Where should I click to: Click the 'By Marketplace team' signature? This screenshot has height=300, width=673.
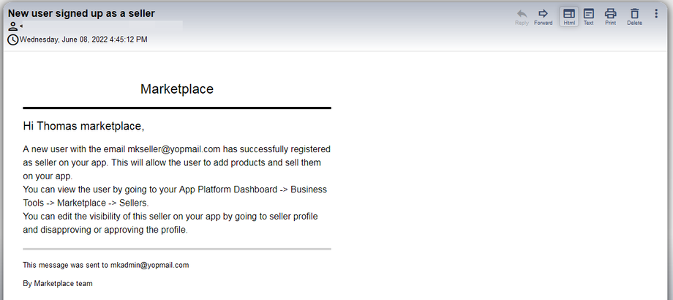pyautogui.click(x=58, y=283)
